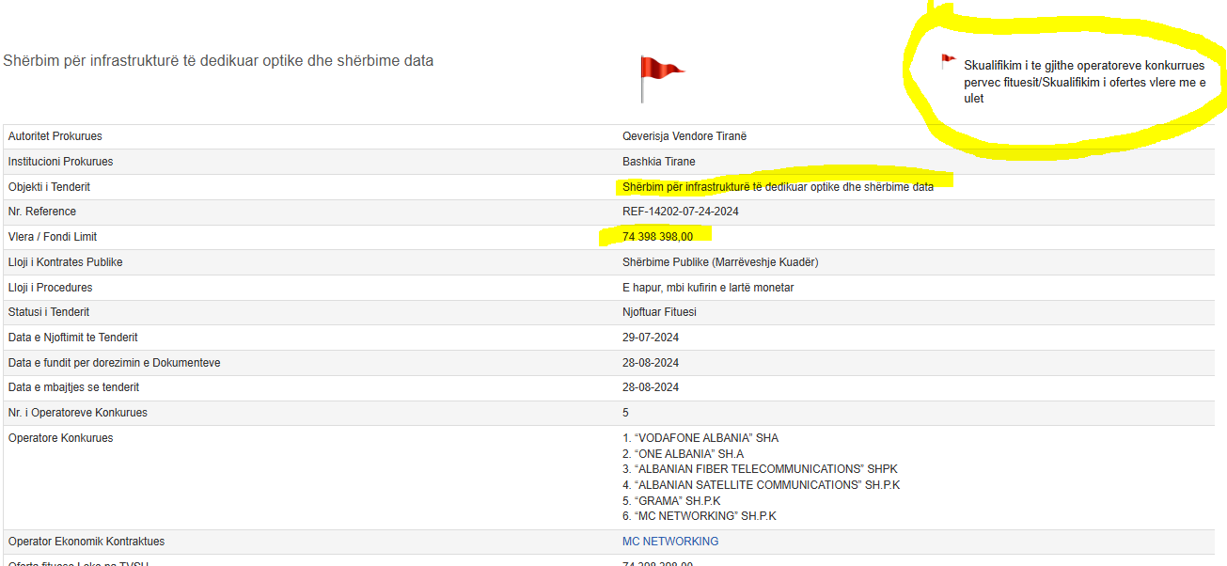Viewport: 1227px width, 566px height.
Task: Select the Shërbime Publike (Marrëveshje Kuadër) text
Action: (x=727, y=262)
